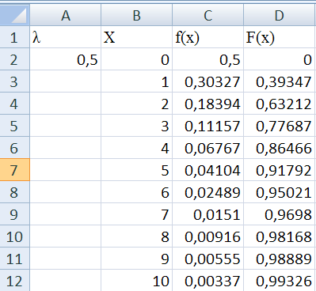Click cell with 0,95021

pyautogui.click(x=280, y=192)
